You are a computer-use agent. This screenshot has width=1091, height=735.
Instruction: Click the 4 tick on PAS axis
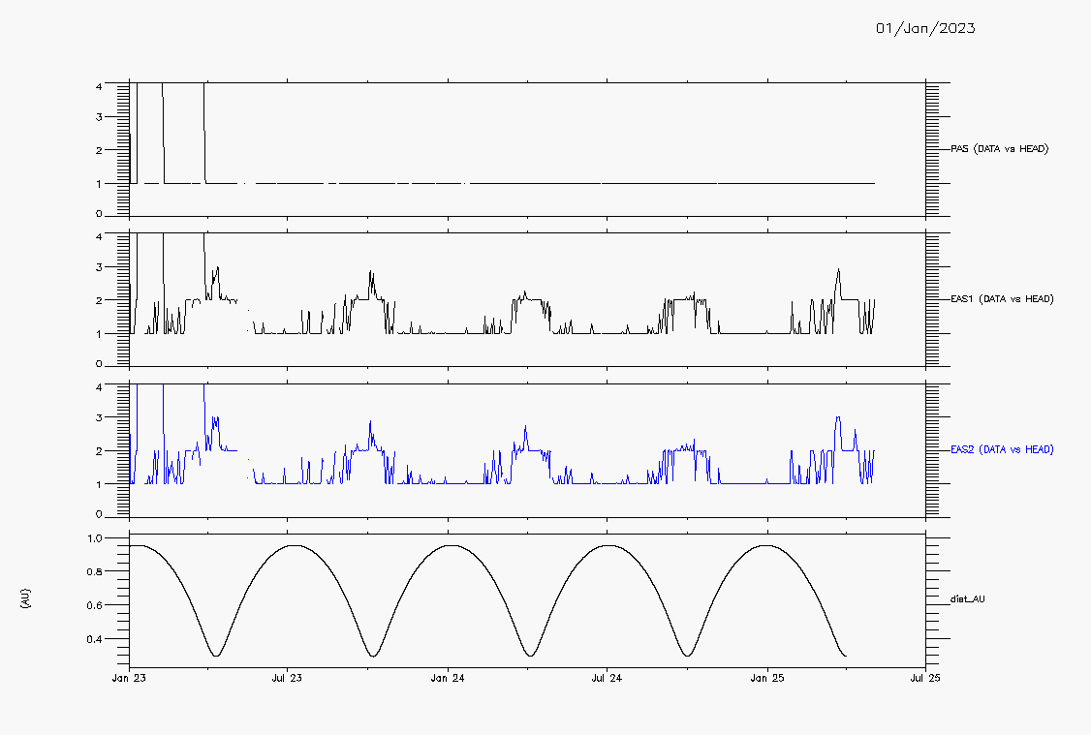click(x=99, y=86)
